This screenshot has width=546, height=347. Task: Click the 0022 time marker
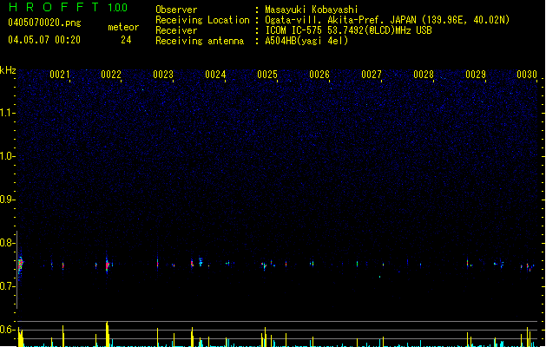111,75
